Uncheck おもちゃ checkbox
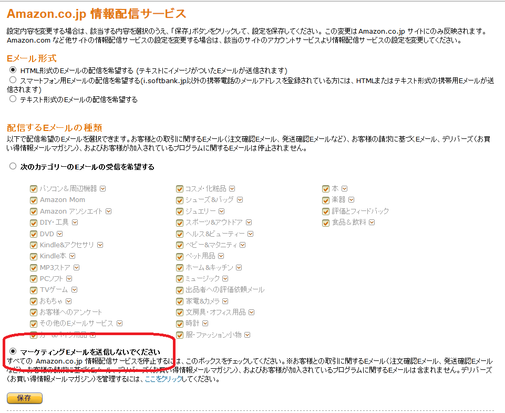Viewport: 505px width, 413px height. click(x=34, y=301)
